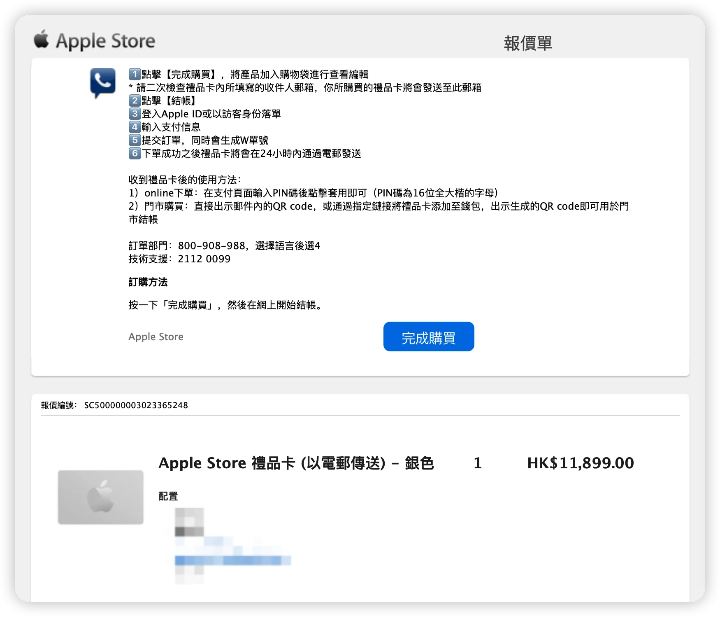Click 按一下「完成購買」 instruction sentence
The image size is (720, 617).
(x=226, y=305)
